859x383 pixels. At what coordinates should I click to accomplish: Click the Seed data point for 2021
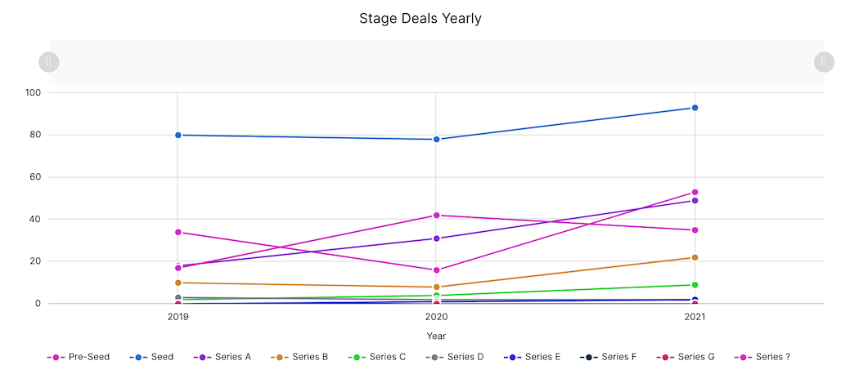click(x=695, y=108)
